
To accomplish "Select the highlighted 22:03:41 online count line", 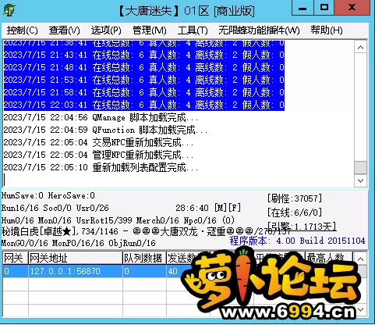I will point(144,105).
